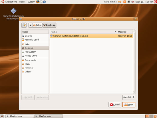
Task: Open the Pictures bookmark folder
Action: [x=35, y=68]
